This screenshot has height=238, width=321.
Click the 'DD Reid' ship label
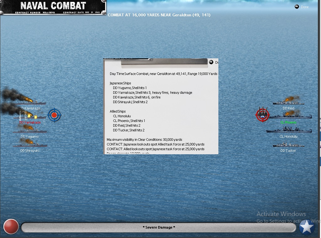(288, 108)
